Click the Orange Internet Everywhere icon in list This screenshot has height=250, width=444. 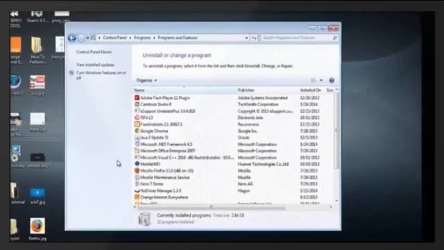click(137, 197)
